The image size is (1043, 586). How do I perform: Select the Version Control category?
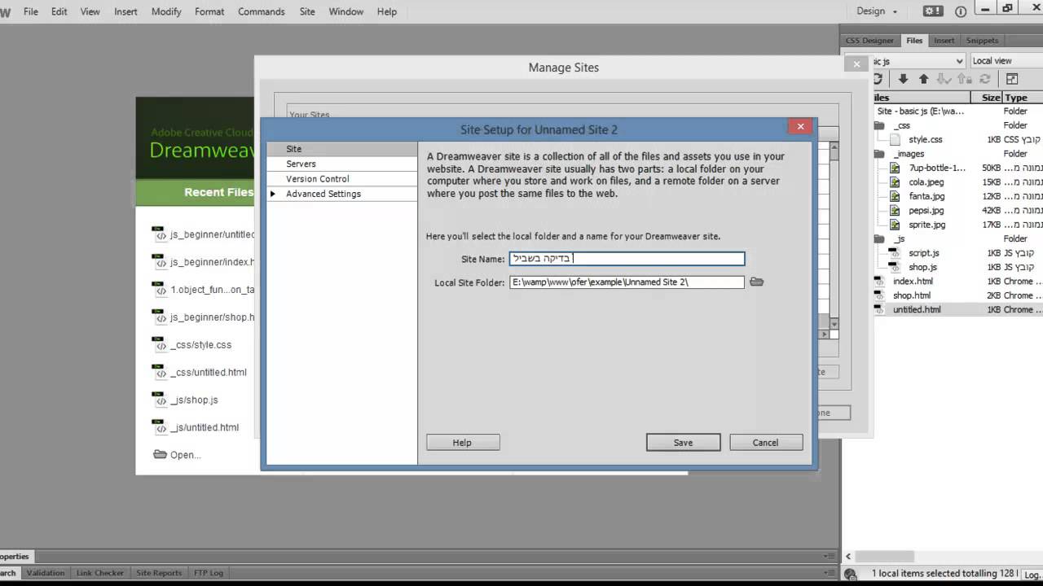point(341,179)
